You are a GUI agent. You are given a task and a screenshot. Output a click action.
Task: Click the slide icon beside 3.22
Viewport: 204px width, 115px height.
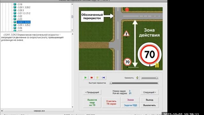[15, 16]
